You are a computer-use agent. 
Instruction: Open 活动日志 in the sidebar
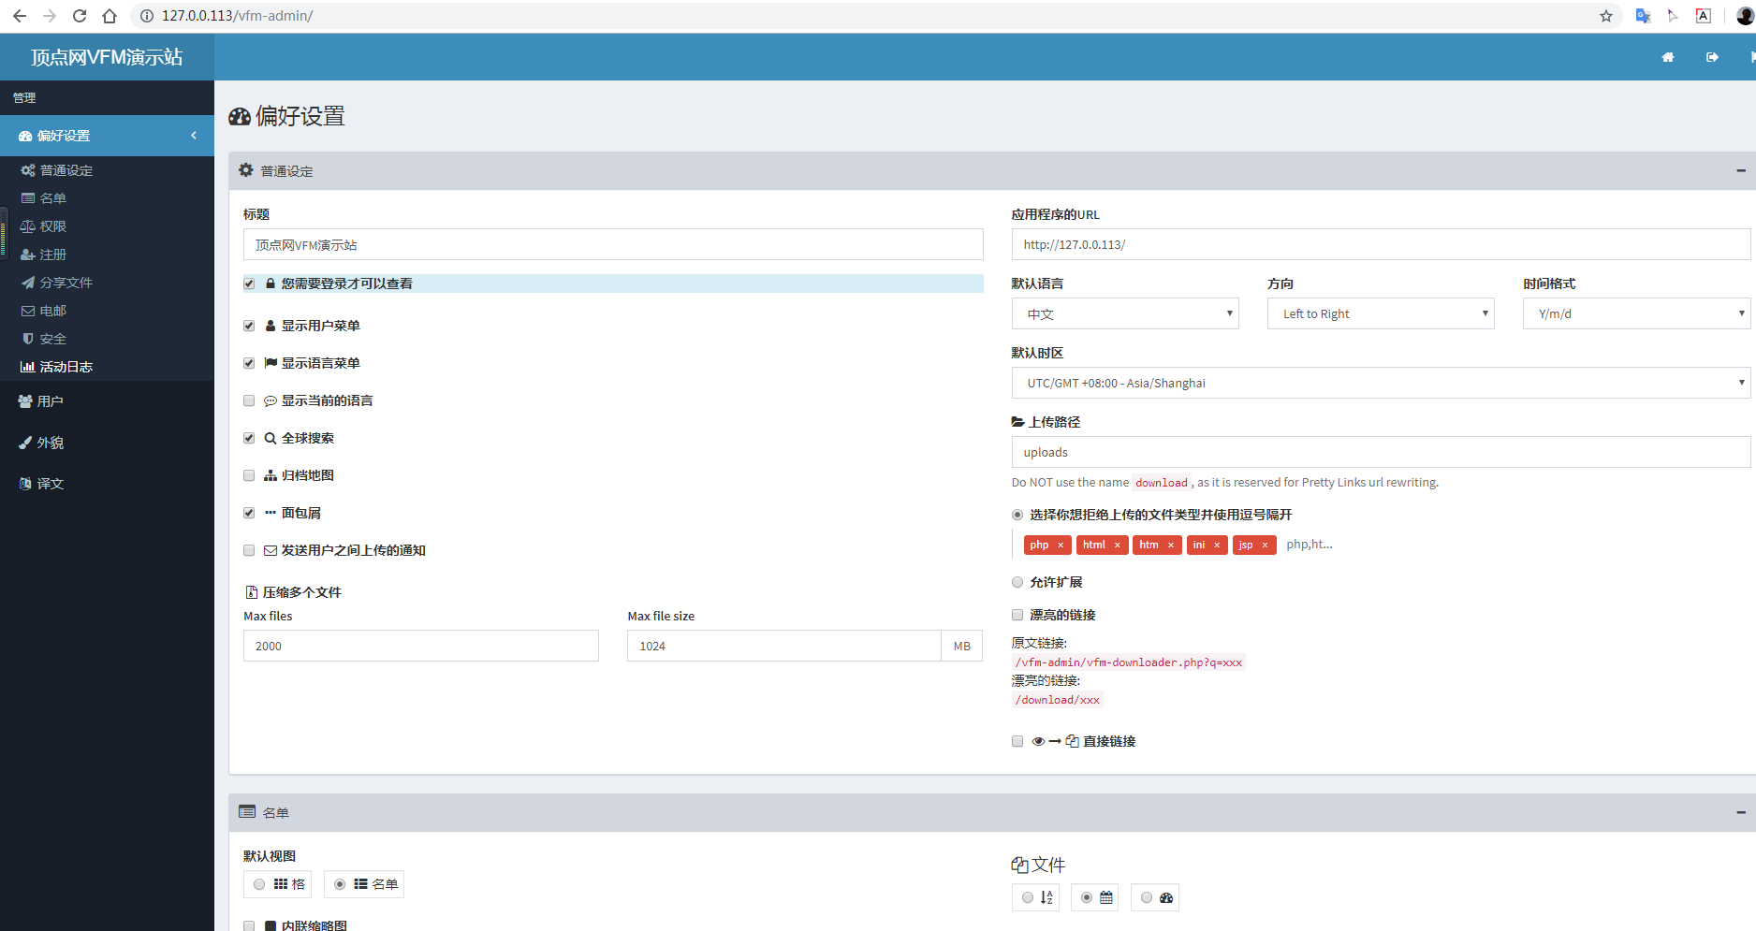(66, 367)
